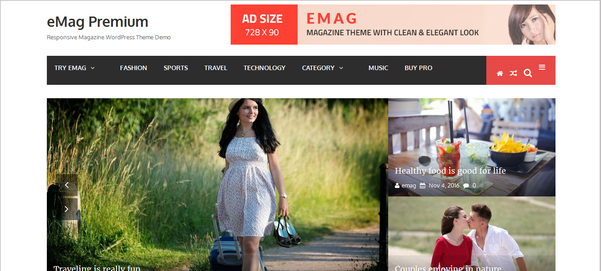Open the Technology menu item
601x271 pixels.
265,68
